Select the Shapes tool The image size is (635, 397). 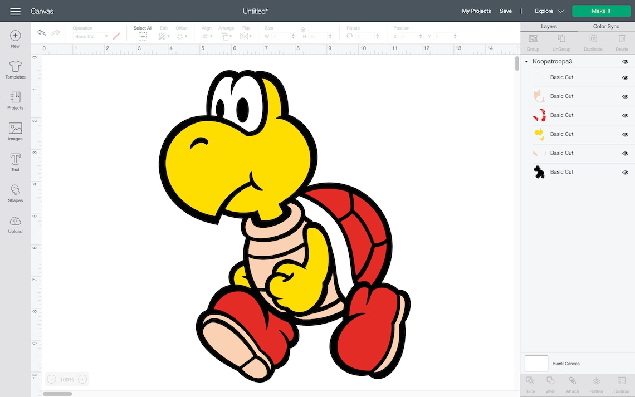(15, 193)
